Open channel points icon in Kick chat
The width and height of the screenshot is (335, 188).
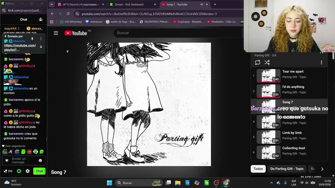click(x=8, y=171)
